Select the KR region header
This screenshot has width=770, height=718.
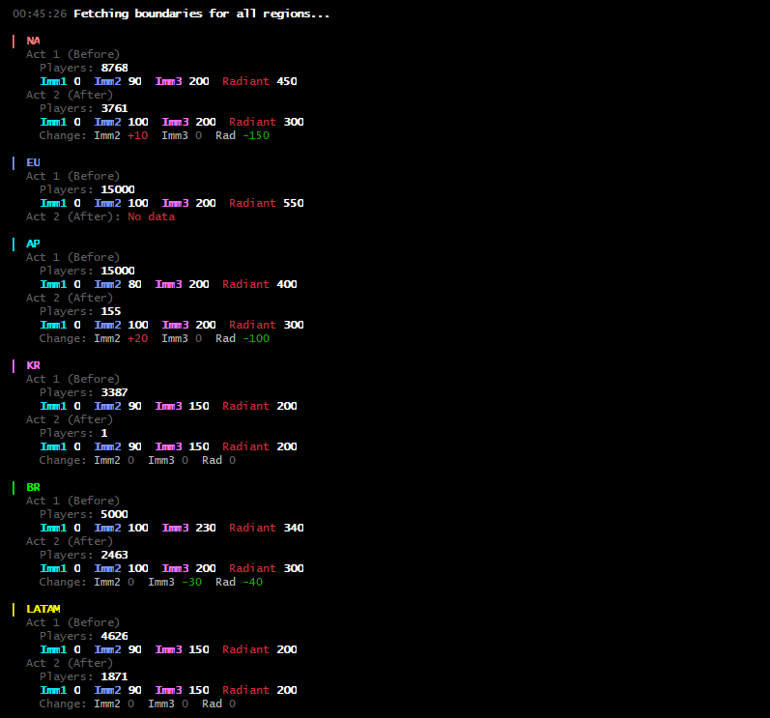coord(34,365)
